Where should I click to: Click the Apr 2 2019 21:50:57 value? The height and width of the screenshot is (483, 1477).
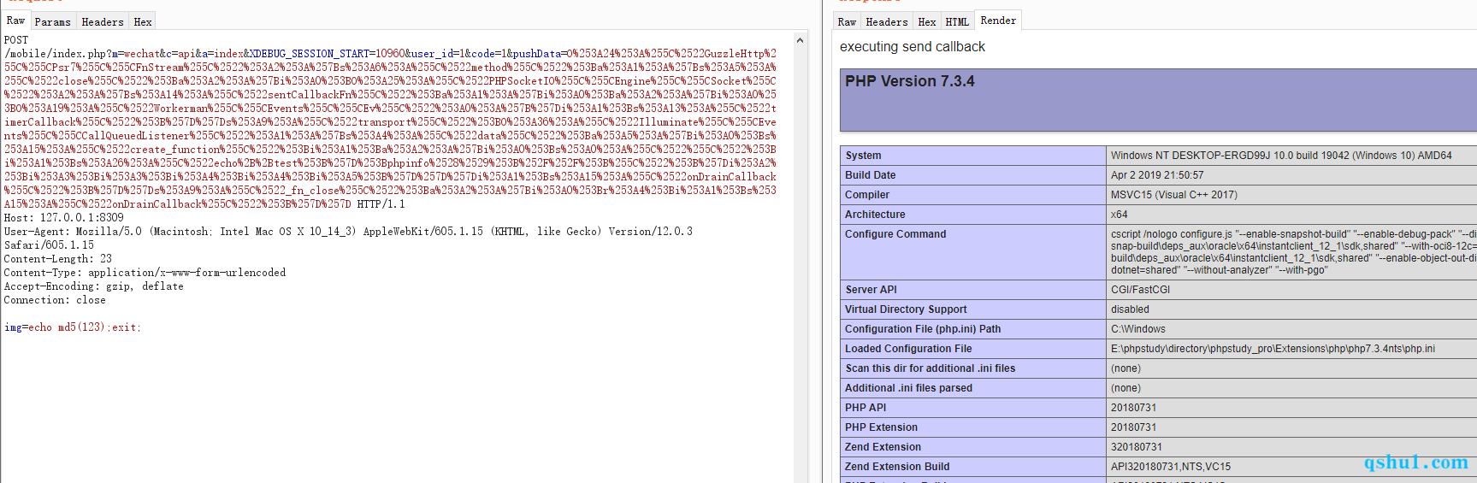point(1156,175)
